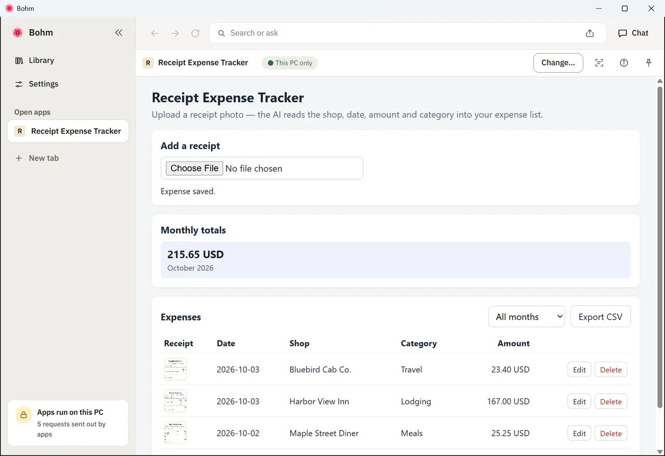Image resolution: width=665 pixels, height=456 pixels.
Task: Delete the Harbor View Inn expense
Action: [611, 401]
